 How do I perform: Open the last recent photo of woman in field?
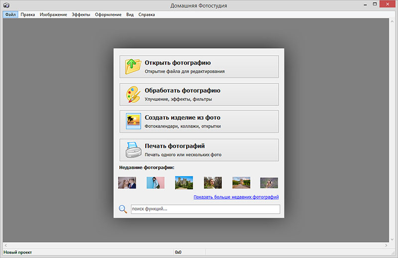269,183
